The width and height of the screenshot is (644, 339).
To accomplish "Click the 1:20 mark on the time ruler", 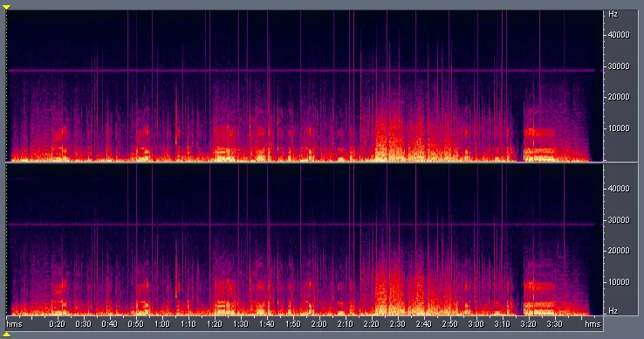I will click(215, 324).
